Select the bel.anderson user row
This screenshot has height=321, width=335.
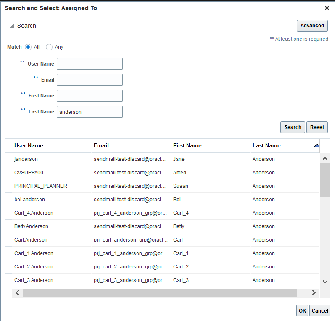click(162, 200)
